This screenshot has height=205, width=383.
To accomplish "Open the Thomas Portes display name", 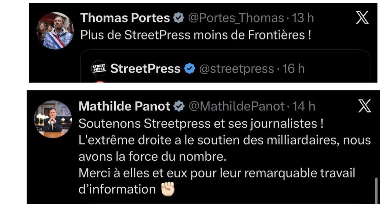I will (x=125, y=18).
